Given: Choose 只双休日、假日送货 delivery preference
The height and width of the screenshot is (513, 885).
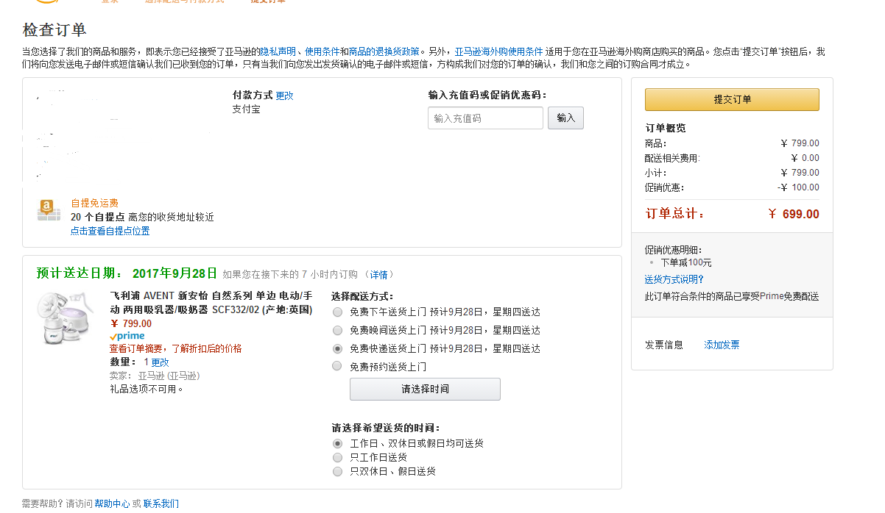Looking at the screenshot, I should pyautogui.click(x=337, y=471).
